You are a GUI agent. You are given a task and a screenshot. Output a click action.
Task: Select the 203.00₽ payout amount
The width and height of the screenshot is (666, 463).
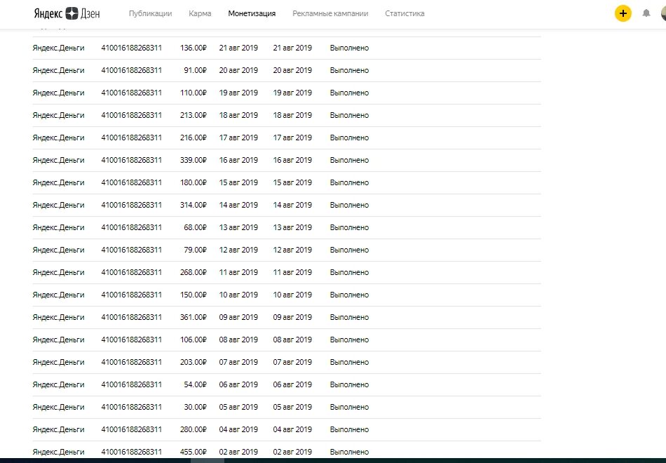point(193,362)
